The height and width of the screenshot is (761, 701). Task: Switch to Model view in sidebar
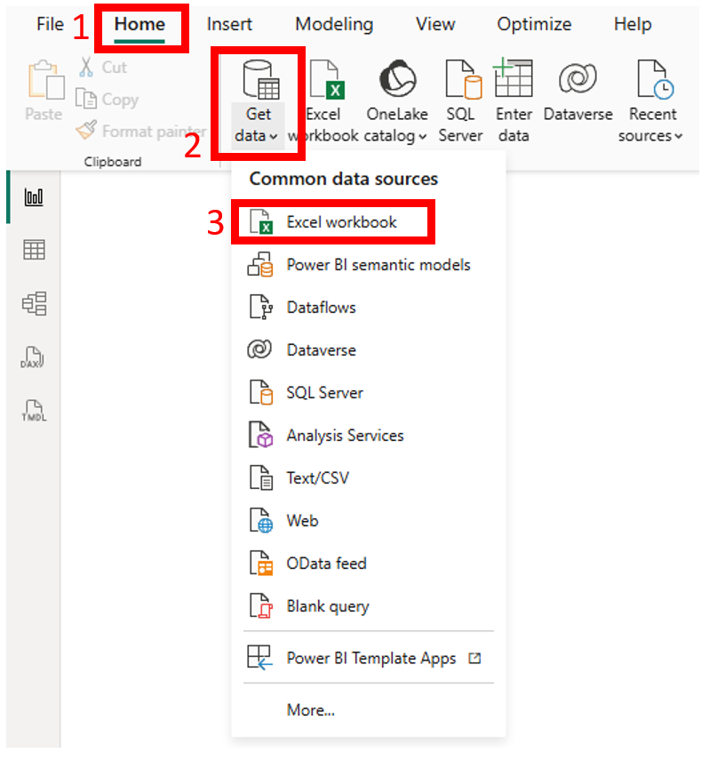pyautogui.click(x=34, y=304)
